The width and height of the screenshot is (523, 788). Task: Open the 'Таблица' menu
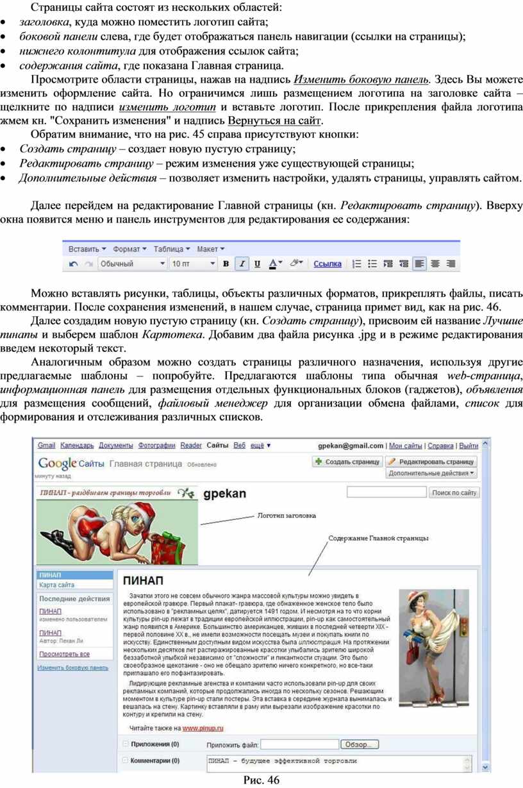172,248
